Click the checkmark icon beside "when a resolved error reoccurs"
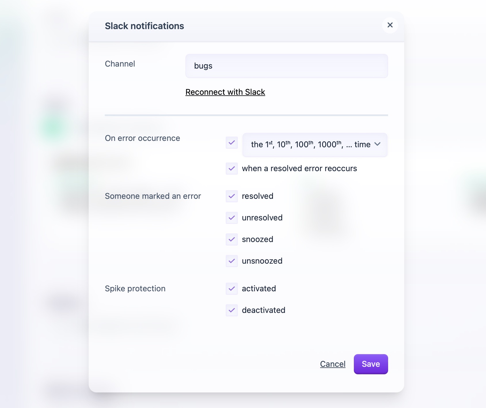The width and height of the screenshot is (486, 408). tap(232, 169)
